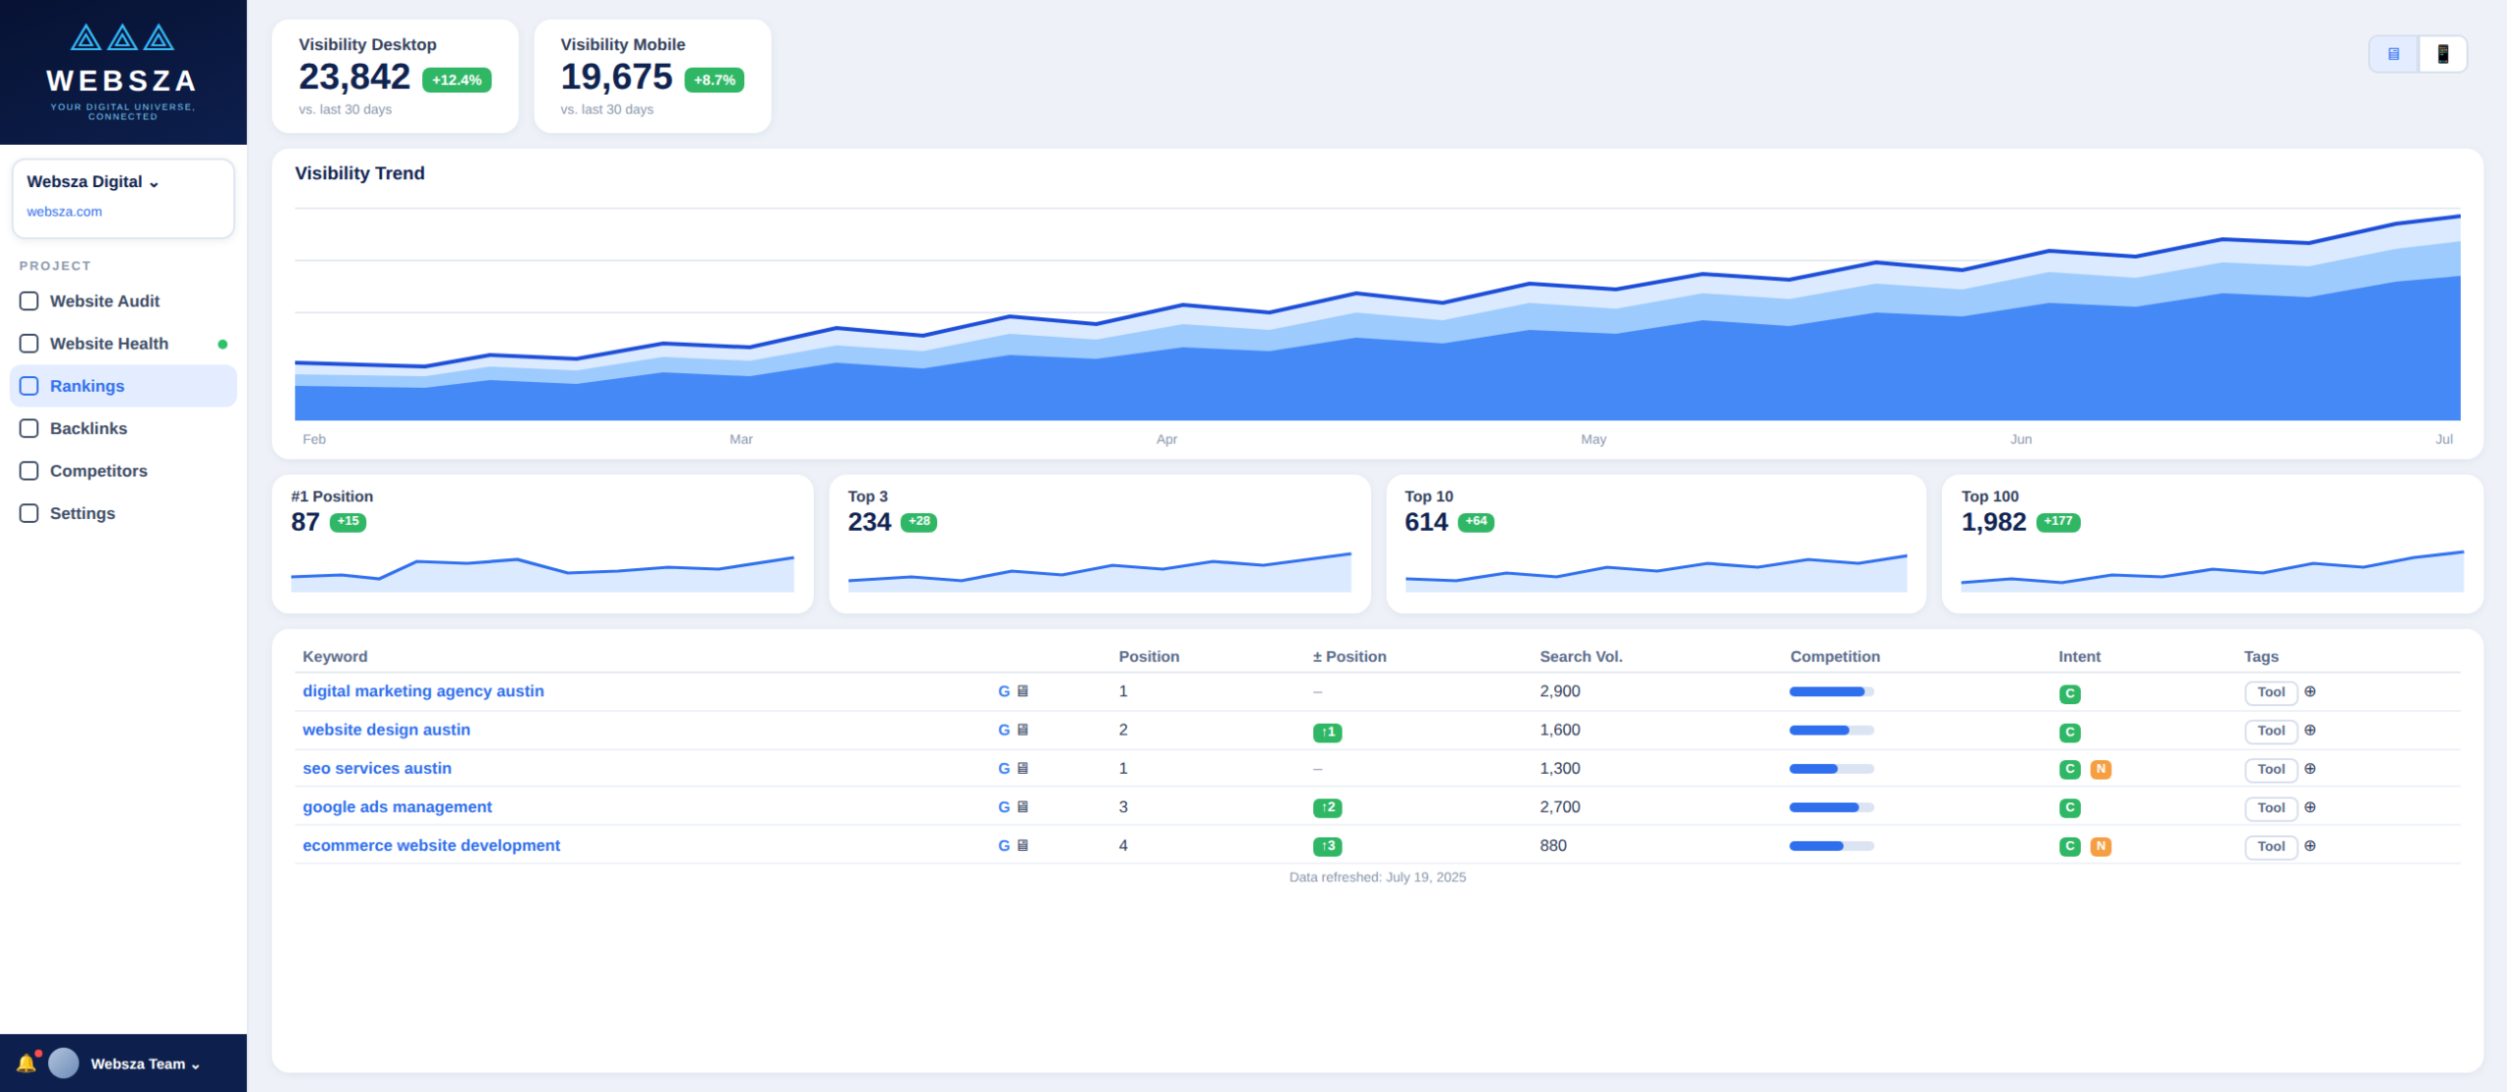Viewport: 2507px width, 1092px height.
Task: Click orange N intent badge on ecommerce row
Action: click(2101, 847)
